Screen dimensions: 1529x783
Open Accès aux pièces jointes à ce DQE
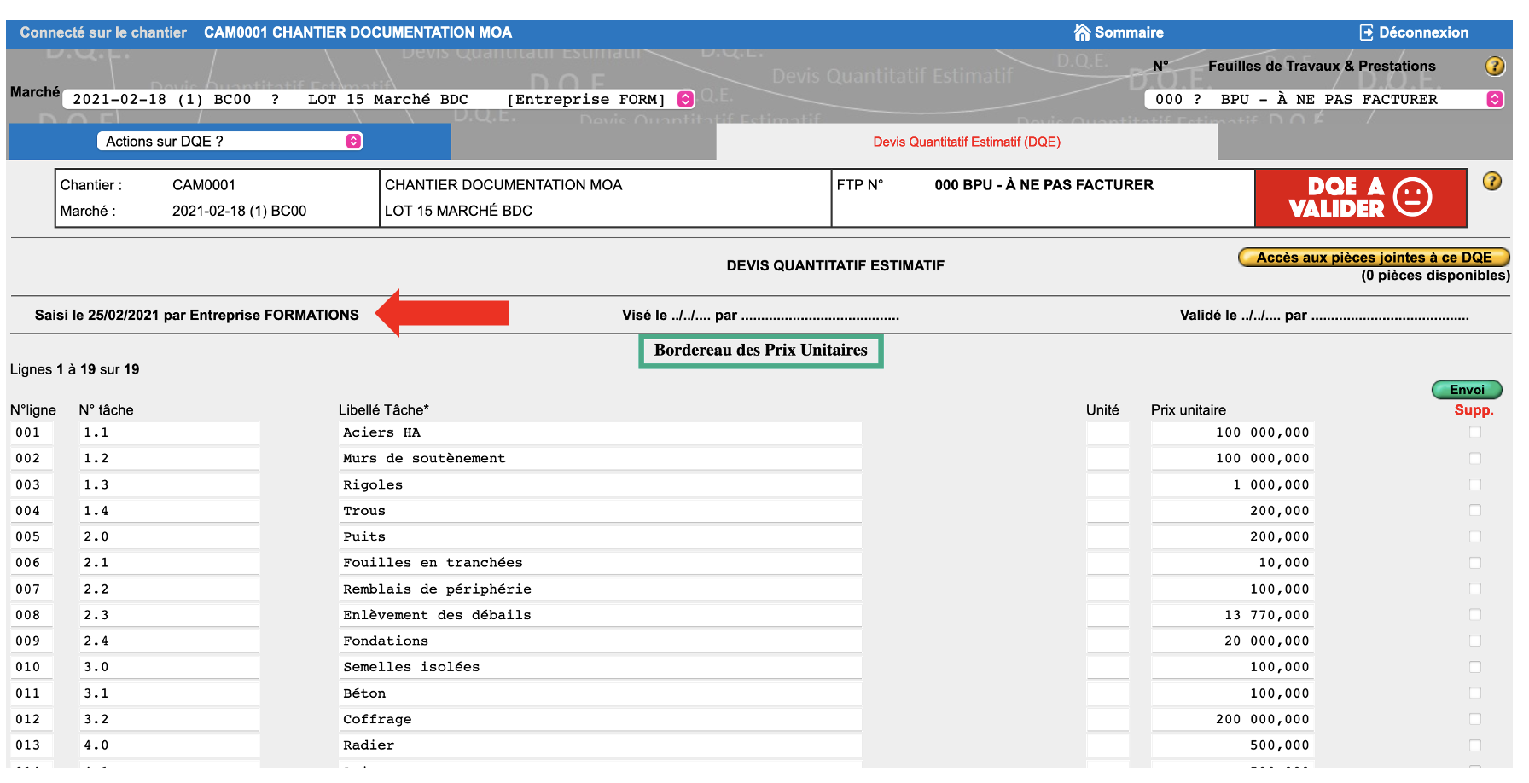pos(1372,257)
